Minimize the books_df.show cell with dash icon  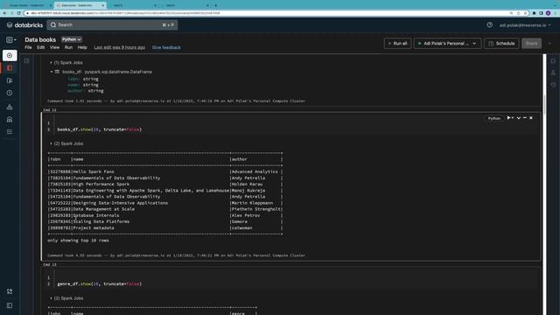pos(525,118)
